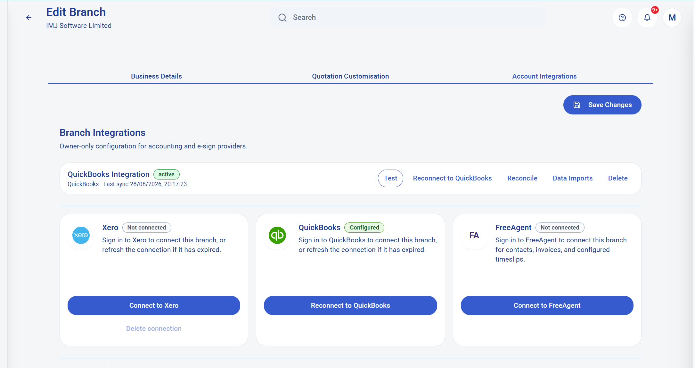The width and height of the screenshot is (695, 368).
Task: Click Delete connection under Xero
Action: coord(154,329)
